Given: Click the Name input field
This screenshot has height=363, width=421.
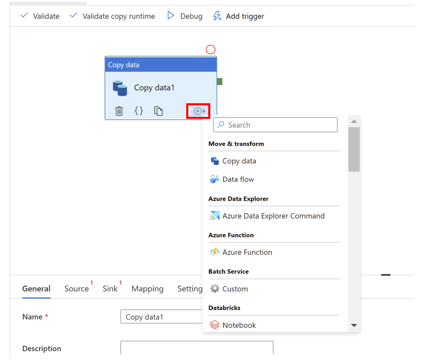Looking at the screenshot, I should (162, 317).
